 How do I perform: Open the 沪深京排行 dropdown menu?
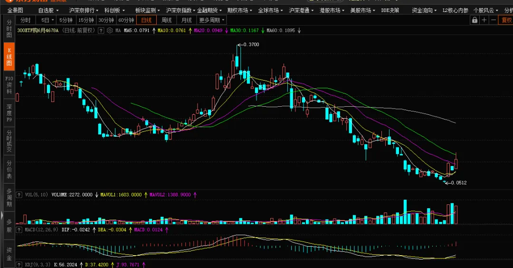point(84,10)
